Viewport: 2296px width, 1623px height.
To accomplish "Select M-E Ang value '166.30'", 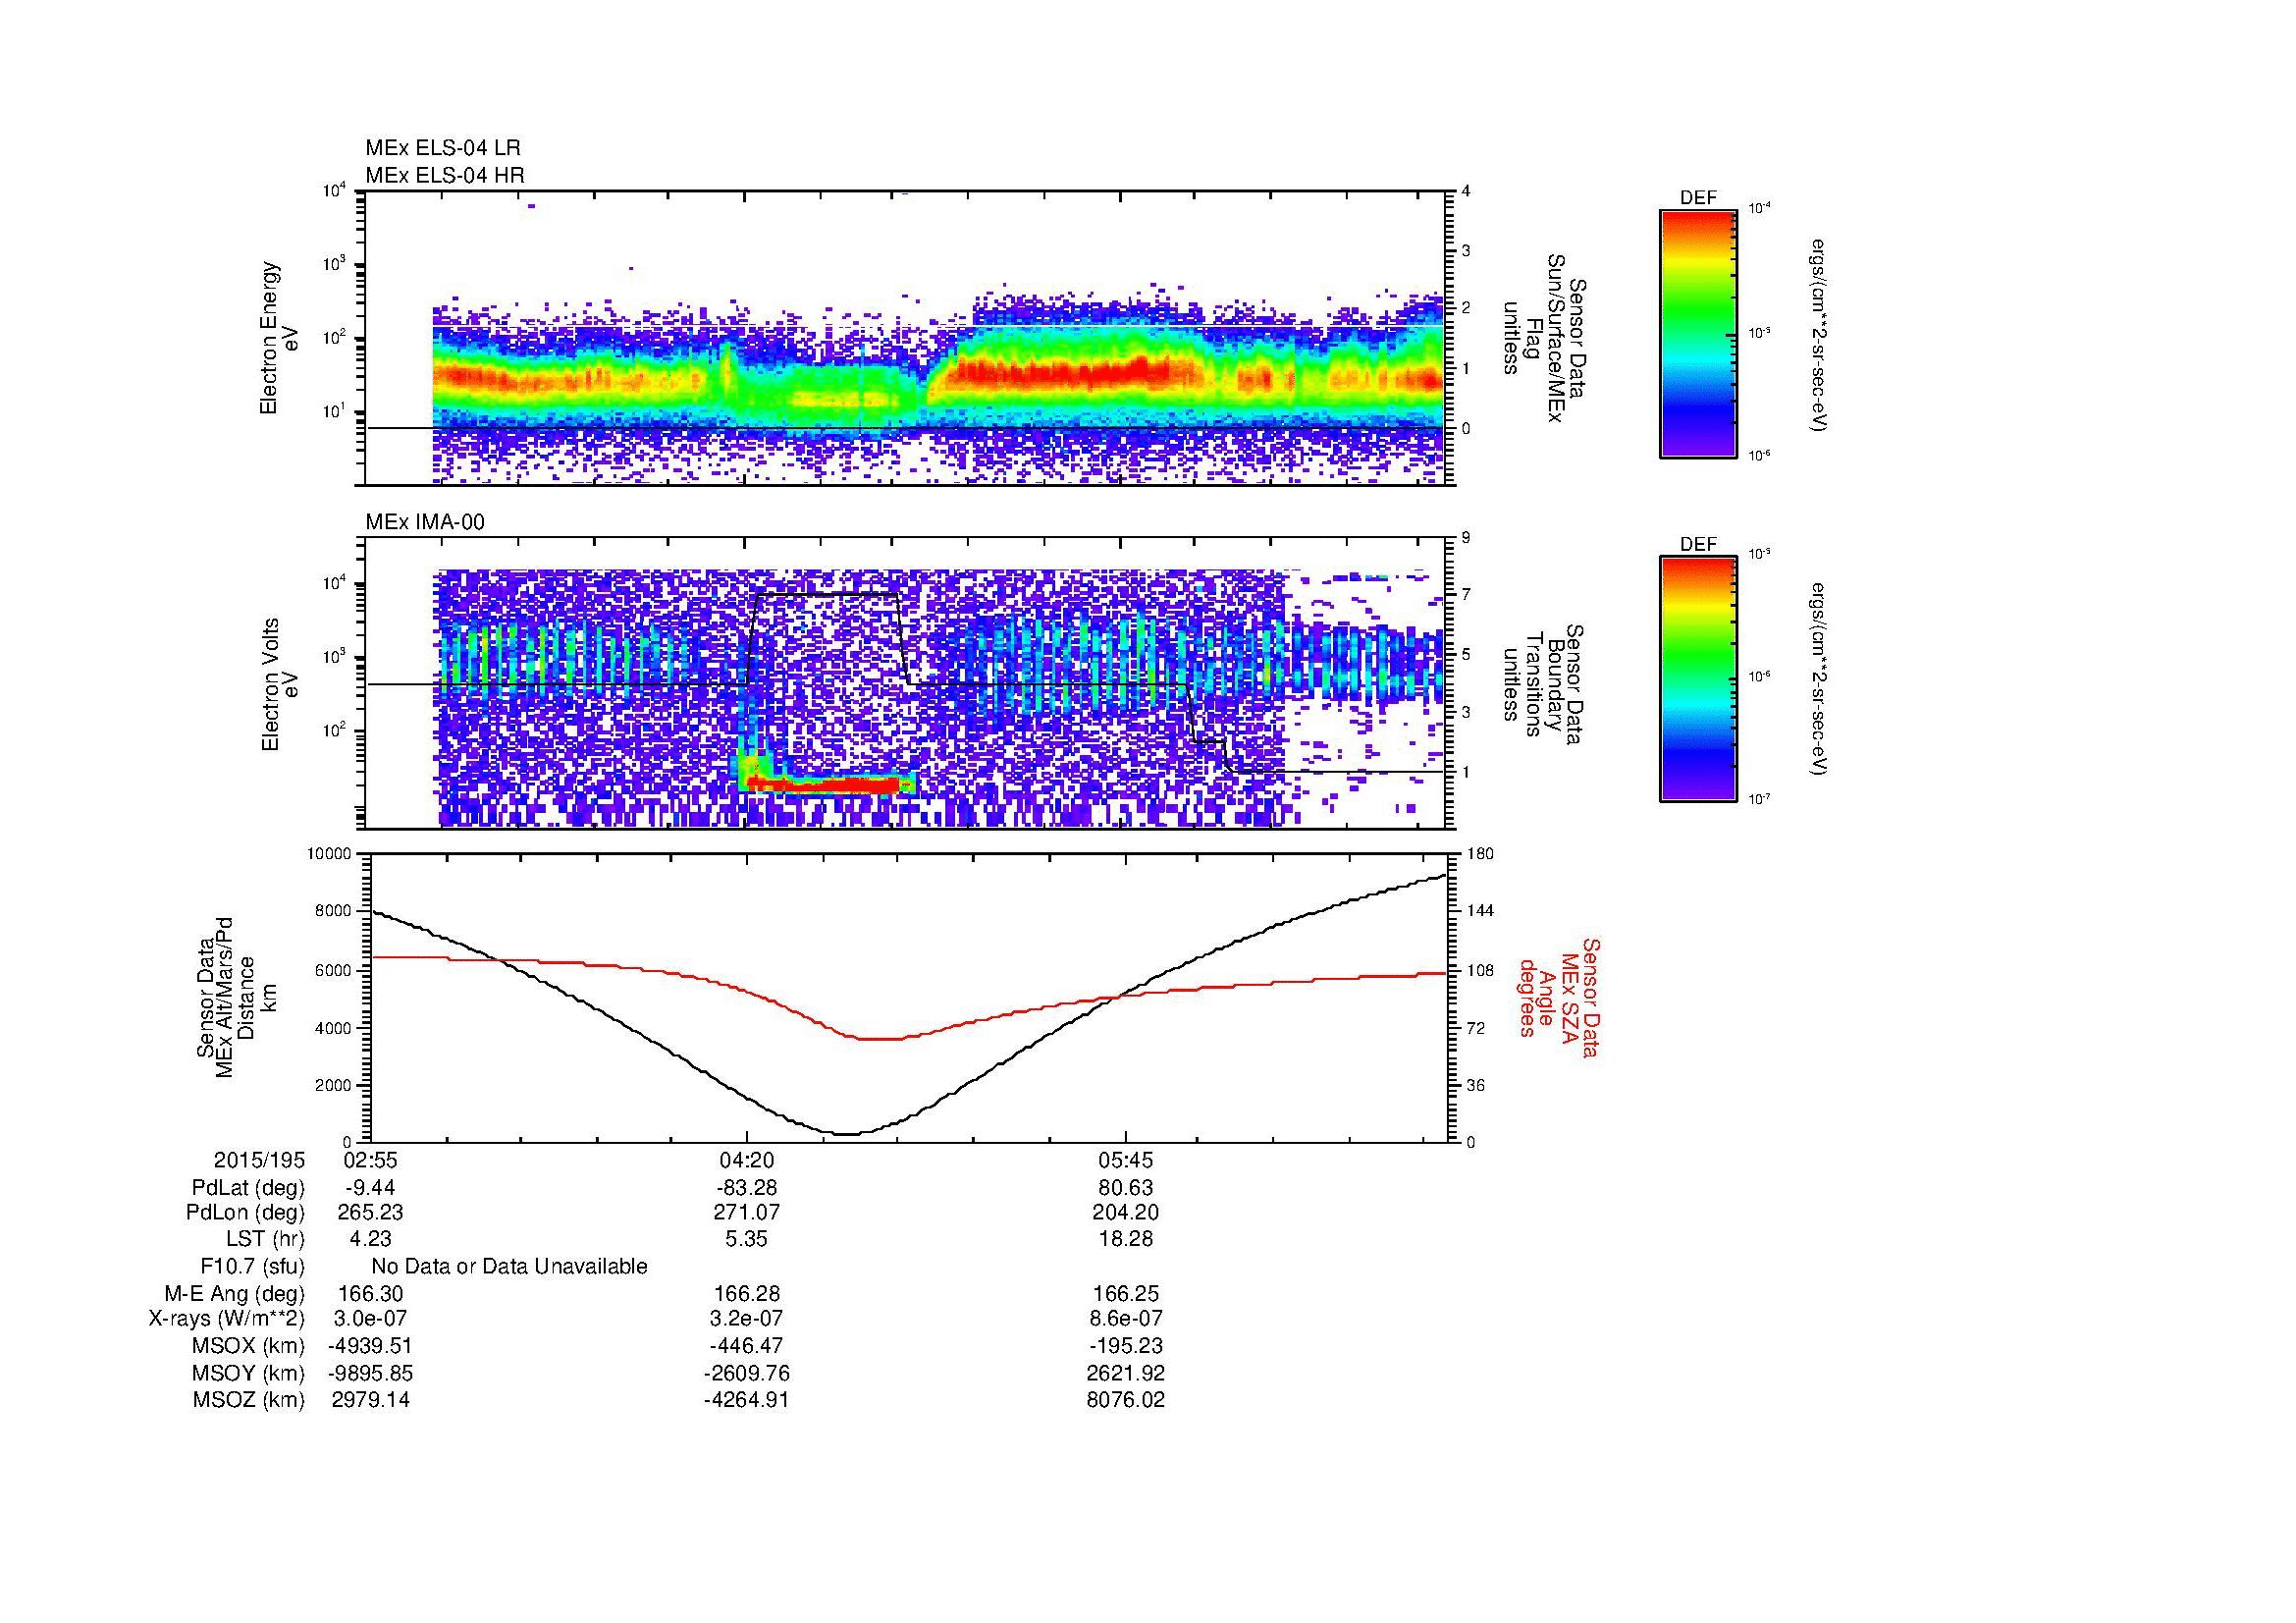I will (370, 1293).
